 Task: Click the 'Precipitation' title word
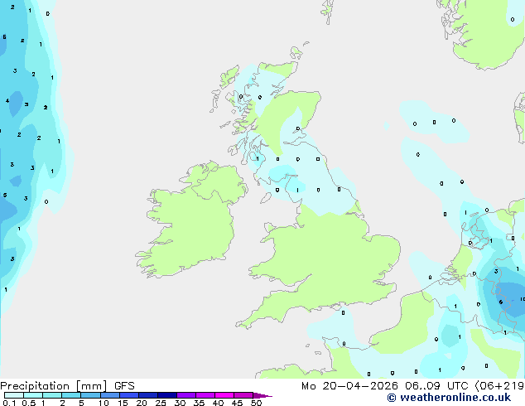(35, 386)
